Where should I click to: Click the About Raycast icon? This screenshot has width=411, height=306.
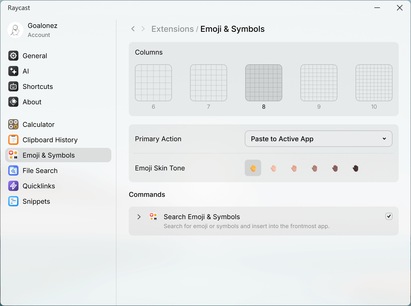click(13, 102)
